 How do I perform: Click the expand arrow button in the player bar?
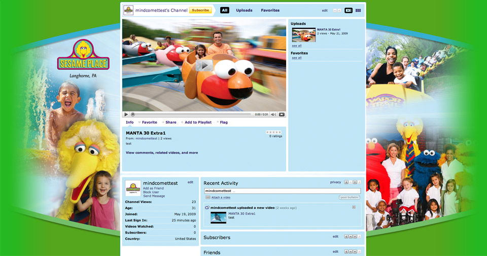pyautogui.click(x=282, y=115)
